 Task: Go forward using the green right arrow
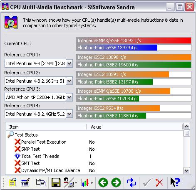pyautogui.click(x=116, y=182)
